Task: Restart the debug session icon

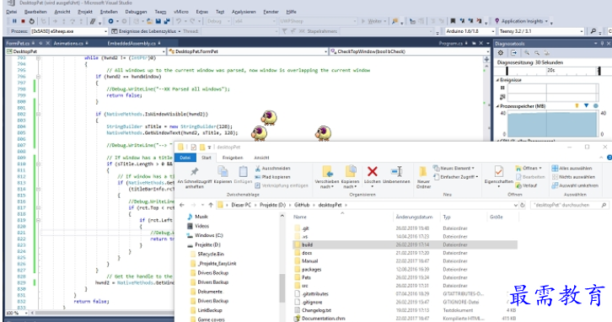Action: 32,21
